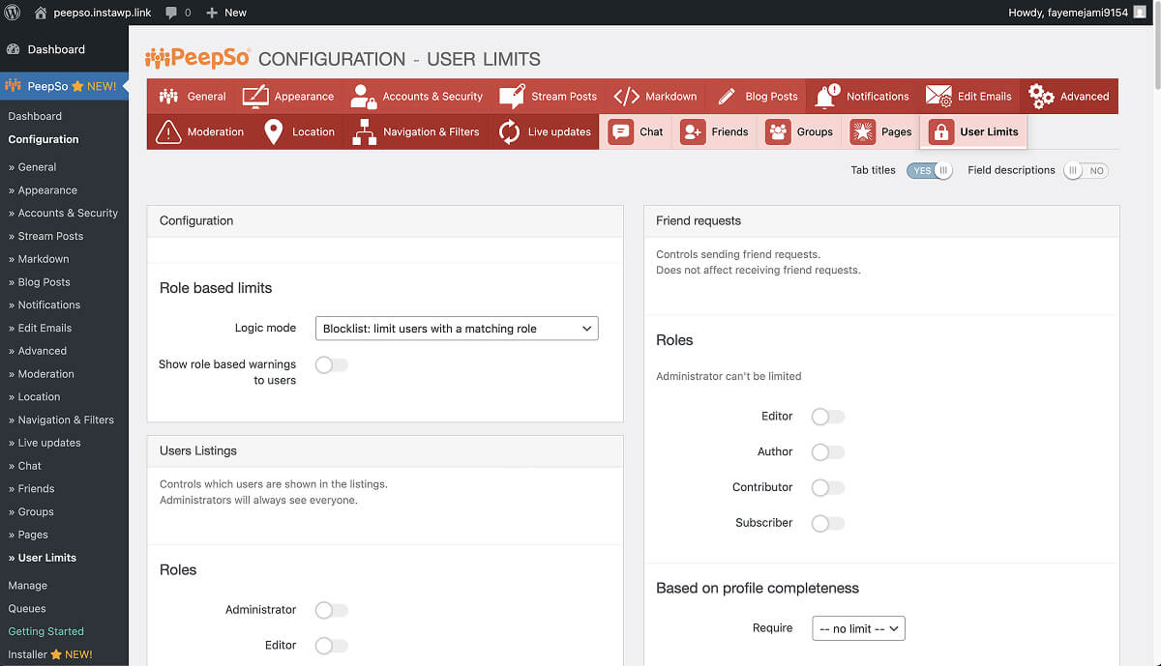
Task: Select the User Limits tab label
Action: [x=989, y=132]
